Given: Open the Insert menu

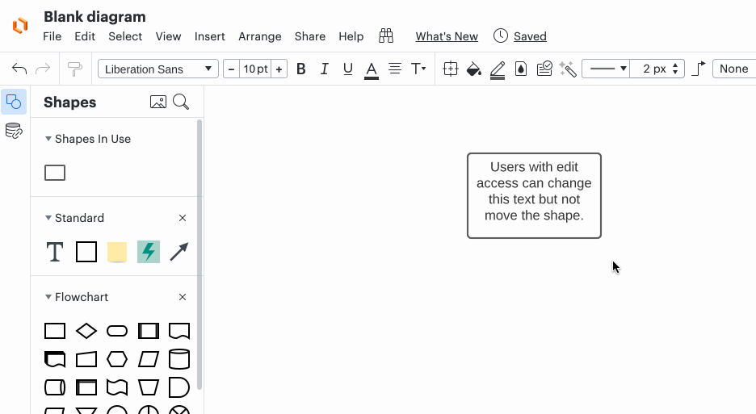Looking at the screenshot, I should 210,36.
